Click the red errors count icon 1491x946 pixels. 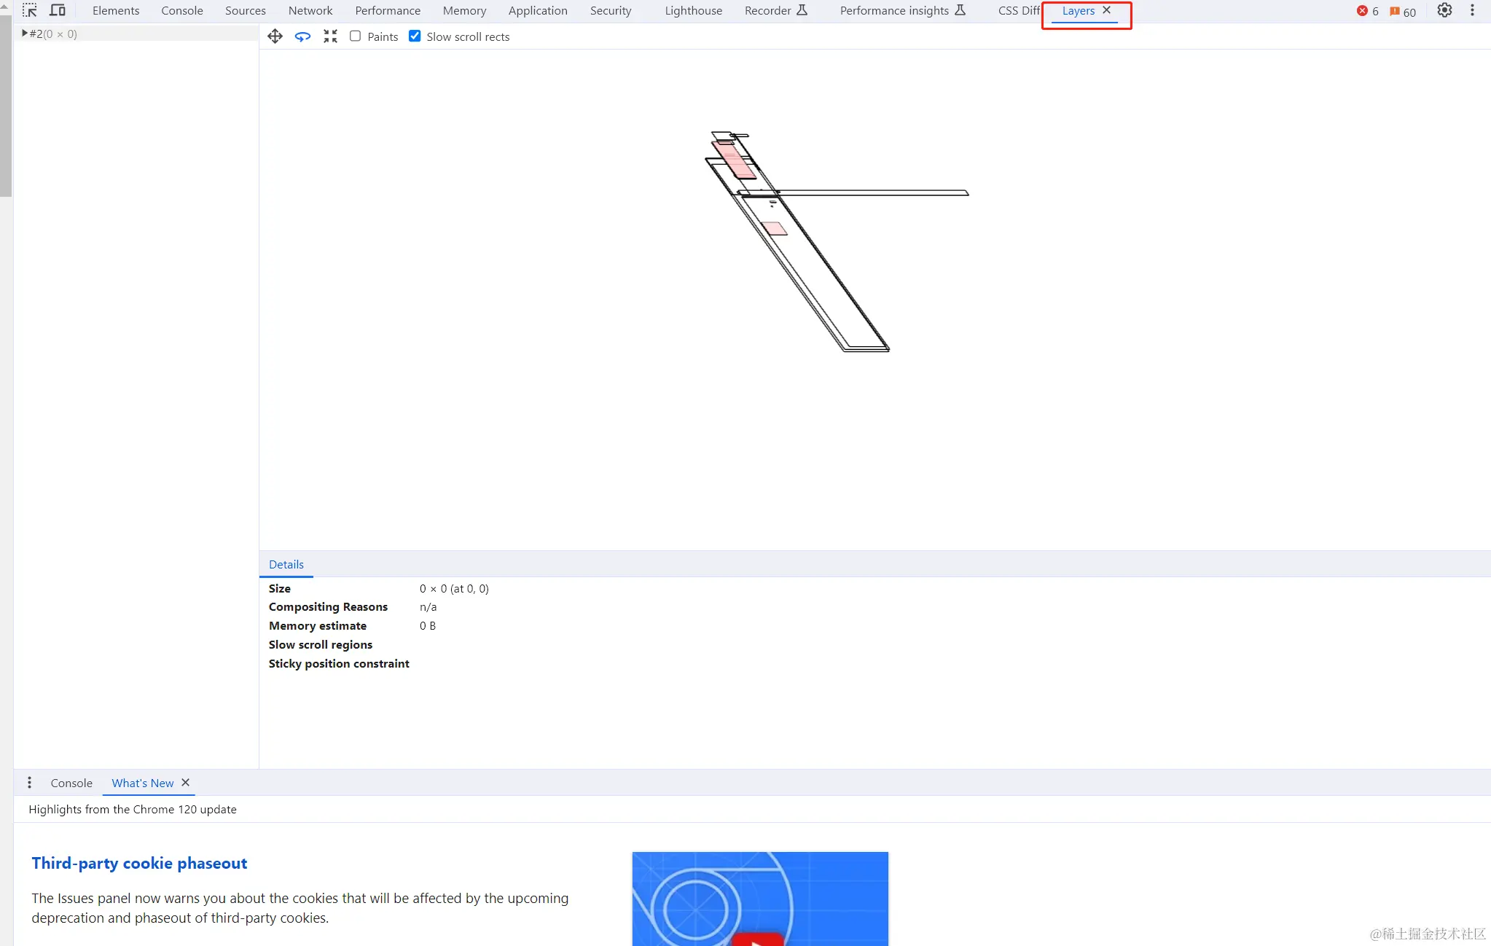(x=1362, y=11)
